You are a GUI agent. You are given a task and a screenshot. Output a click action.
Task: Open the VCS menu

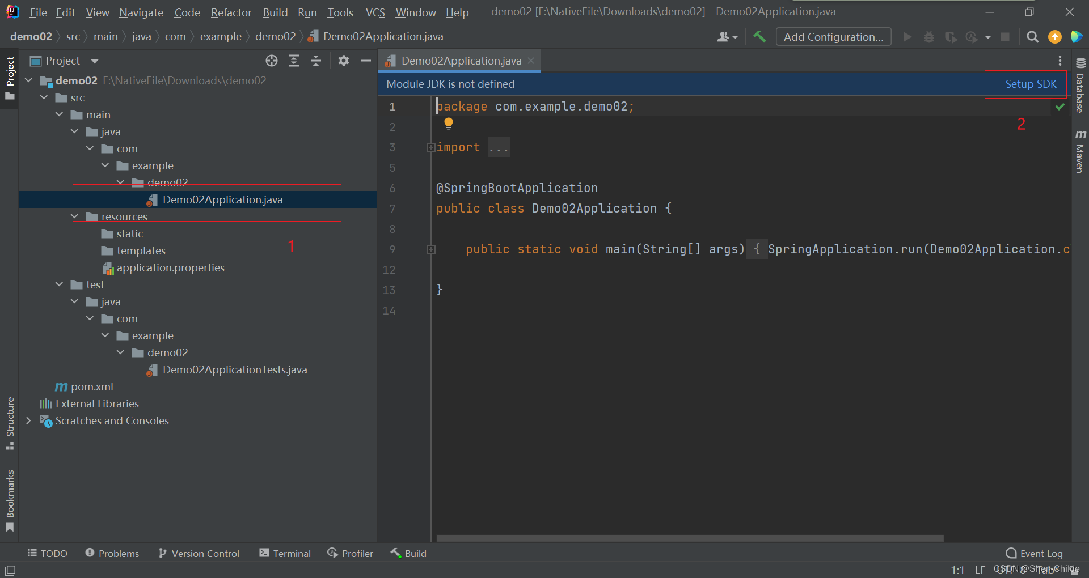pos(375,12)
